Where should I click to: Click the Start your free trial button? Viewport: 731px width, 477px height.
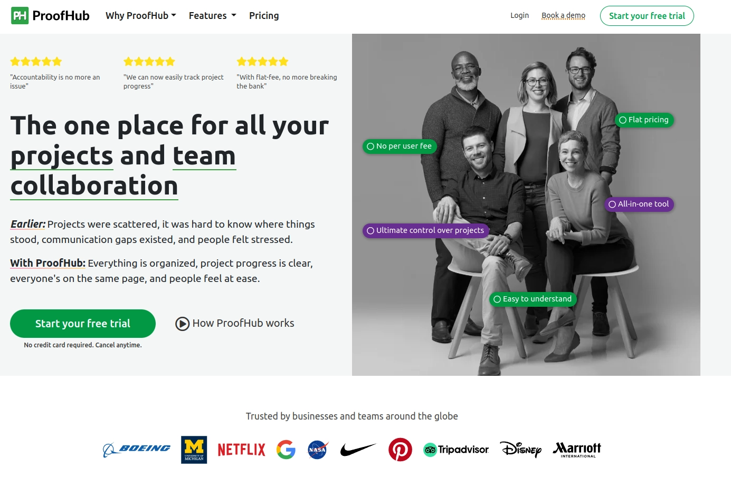coord(83,323)
